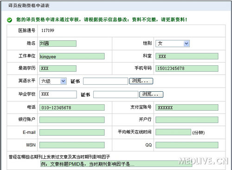The width and height of the screenshot is (232, 170).
Task: Click the (/分钟) unit label
Action: pos(199,132)
